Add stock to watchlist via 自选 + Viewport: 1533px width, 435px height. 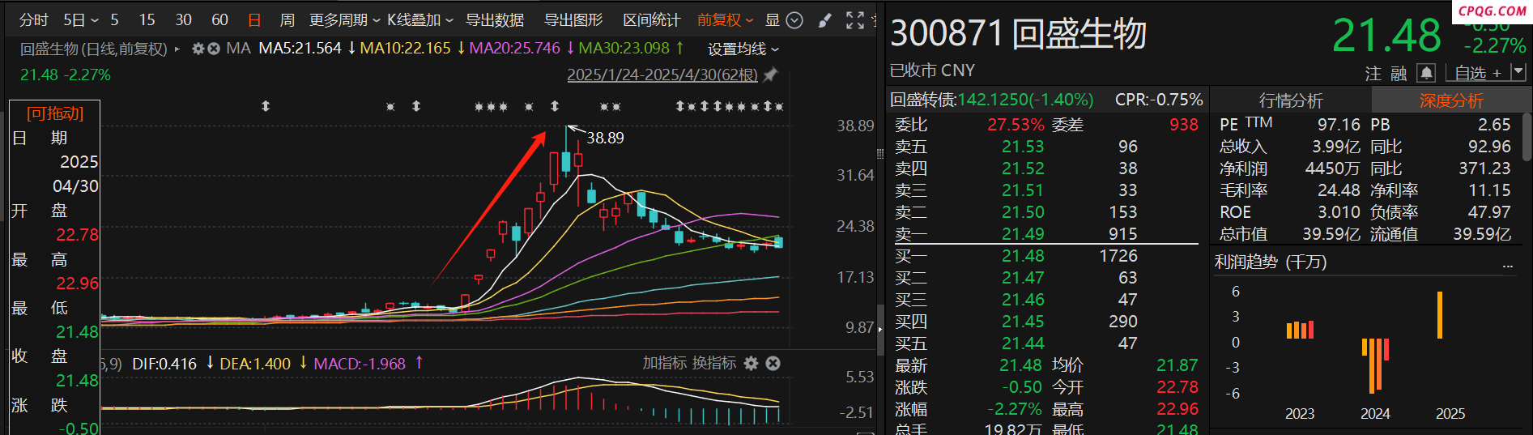point(1478,73)
